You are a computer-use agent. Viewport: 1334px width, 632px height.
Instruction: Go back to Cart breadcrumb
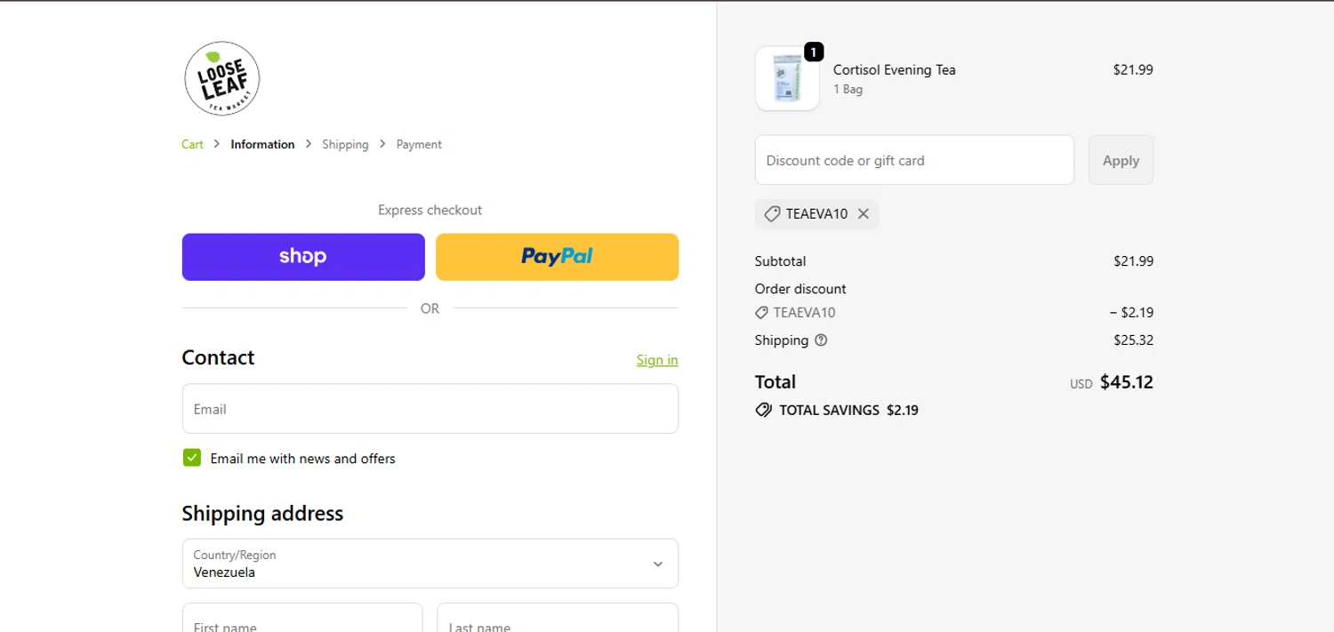192,144
